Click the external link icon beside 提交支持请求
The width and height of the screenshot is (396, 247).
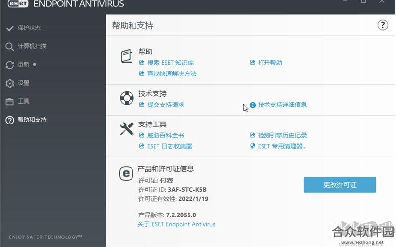pyautogui.click(x=142, y=104)
